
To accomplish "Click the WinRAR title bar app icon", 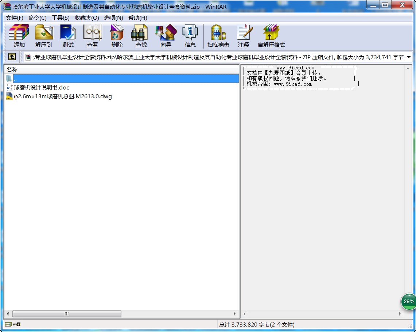I will click(7, 6).
